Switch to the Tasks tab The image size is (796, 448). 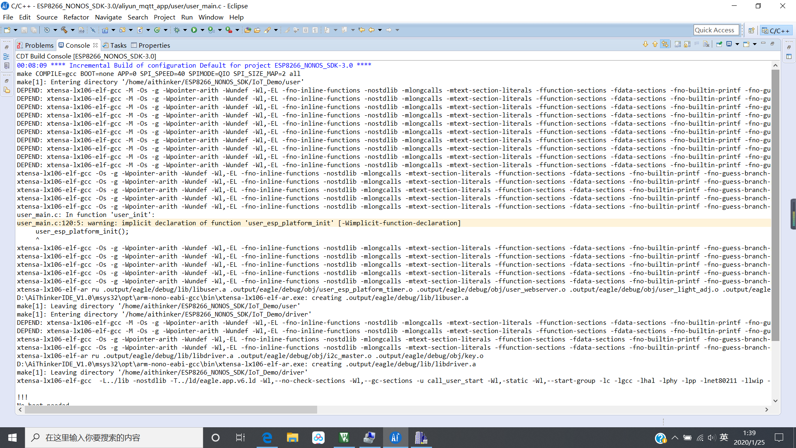114,45
